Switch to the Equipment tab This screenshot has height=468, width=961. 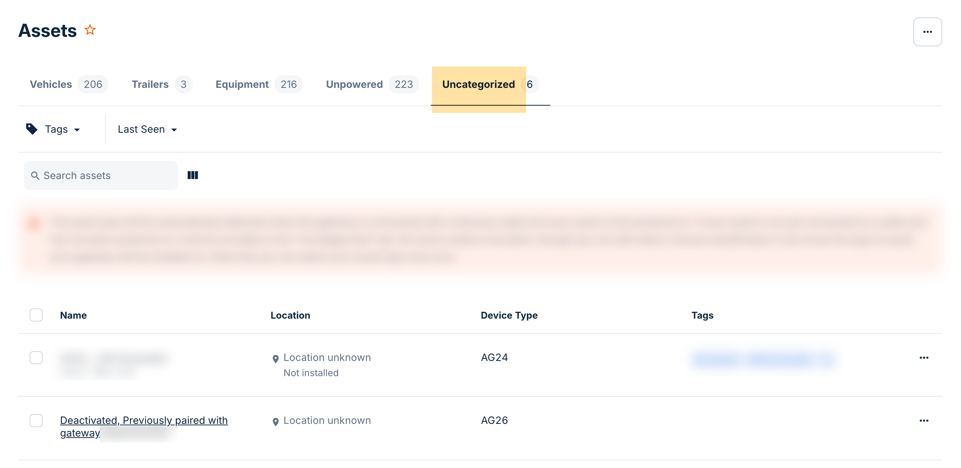click(242, 84)
